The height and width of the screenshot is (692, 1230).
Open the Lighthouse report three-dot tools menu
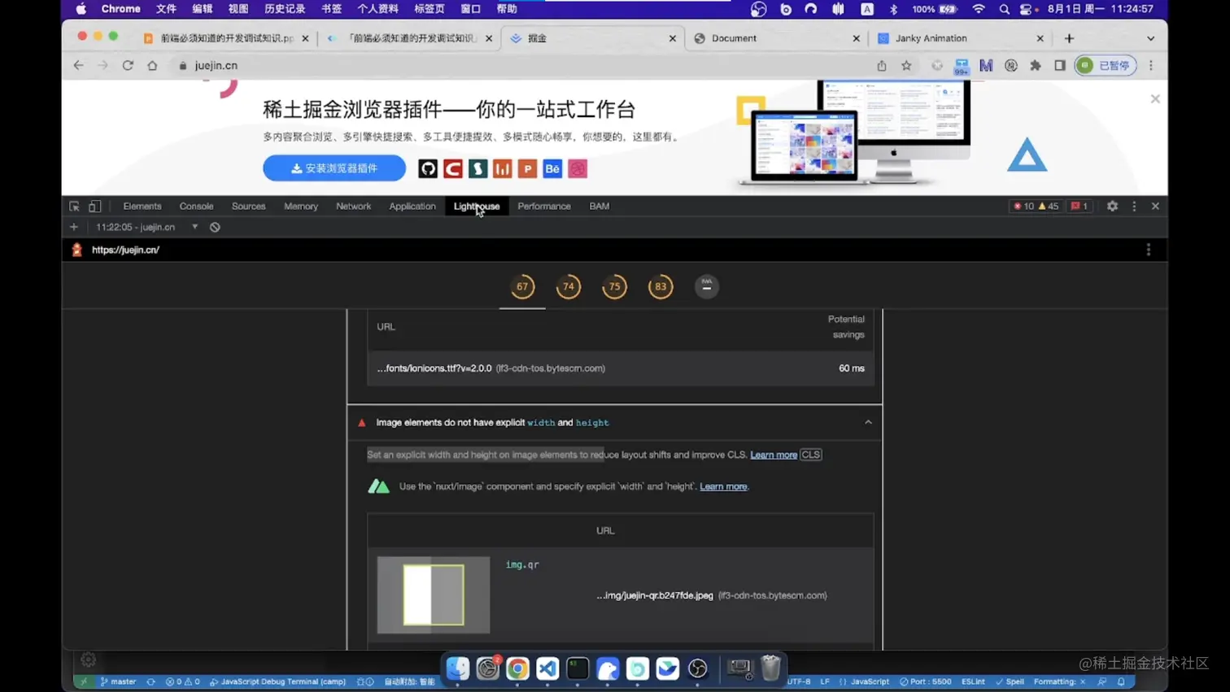coord(1149,250)
